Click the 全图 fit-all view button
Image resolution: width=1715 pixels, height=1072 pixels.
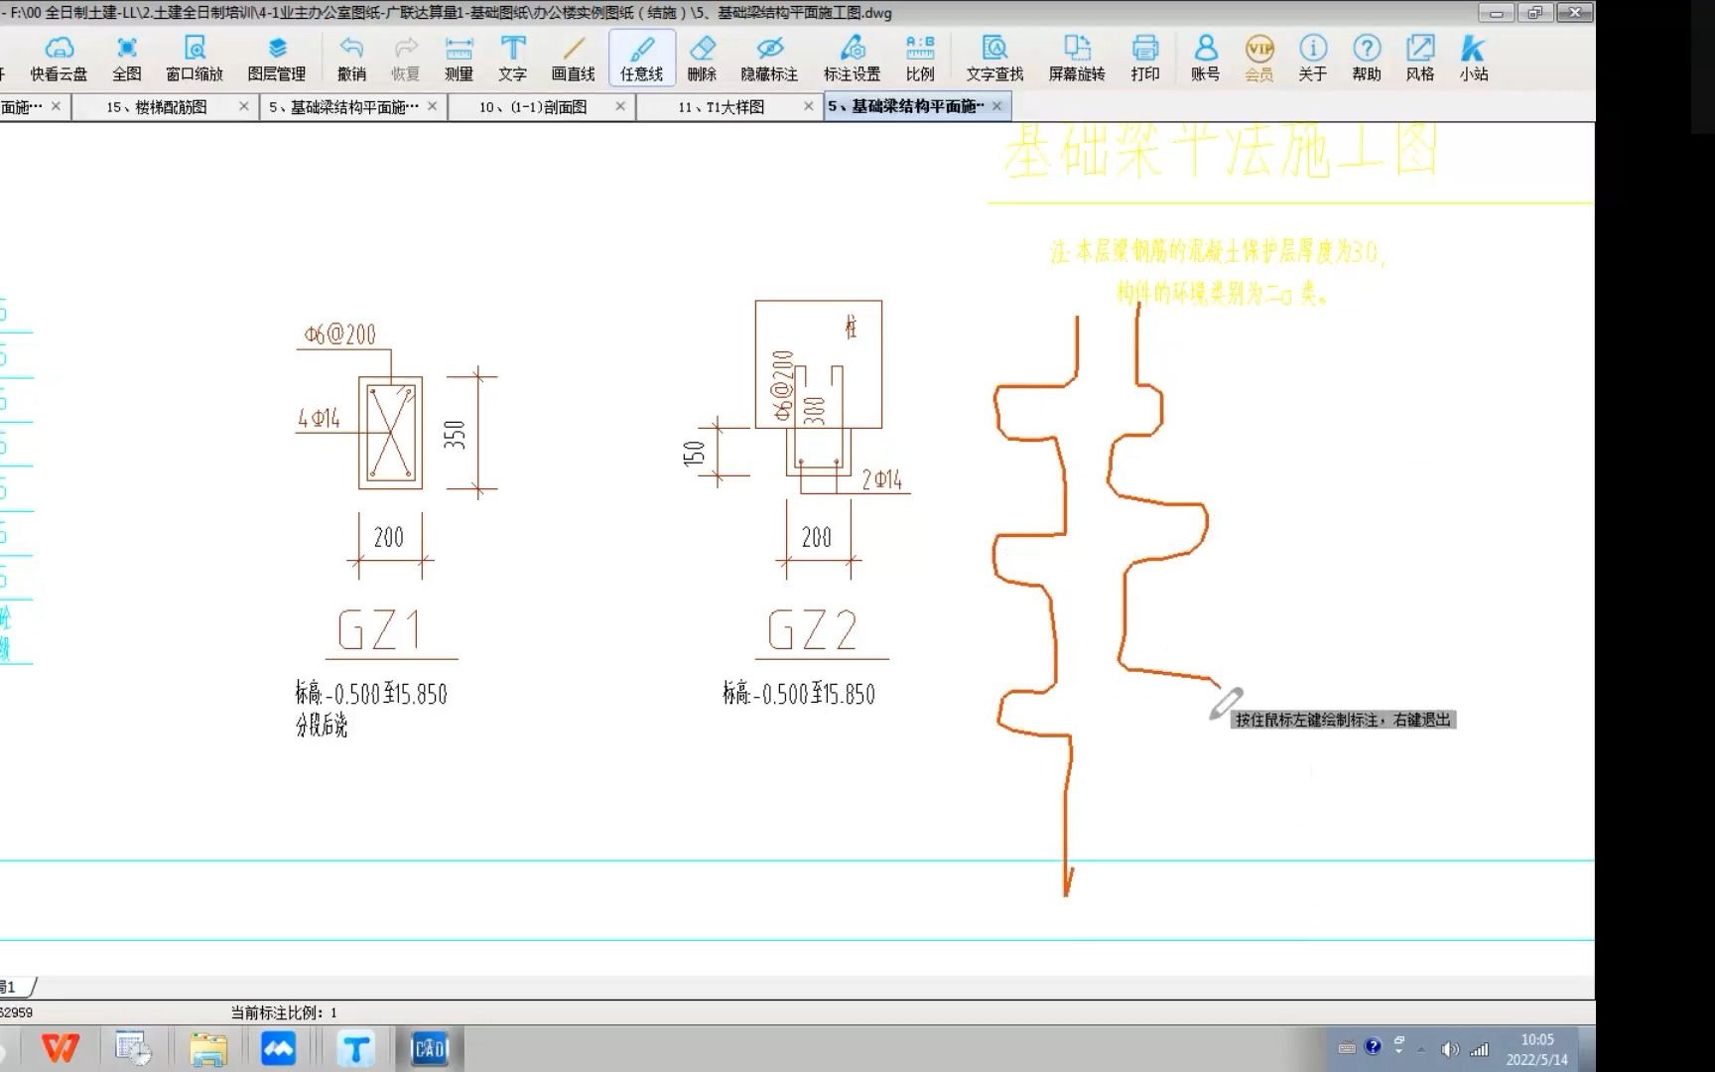pos(127,58)
